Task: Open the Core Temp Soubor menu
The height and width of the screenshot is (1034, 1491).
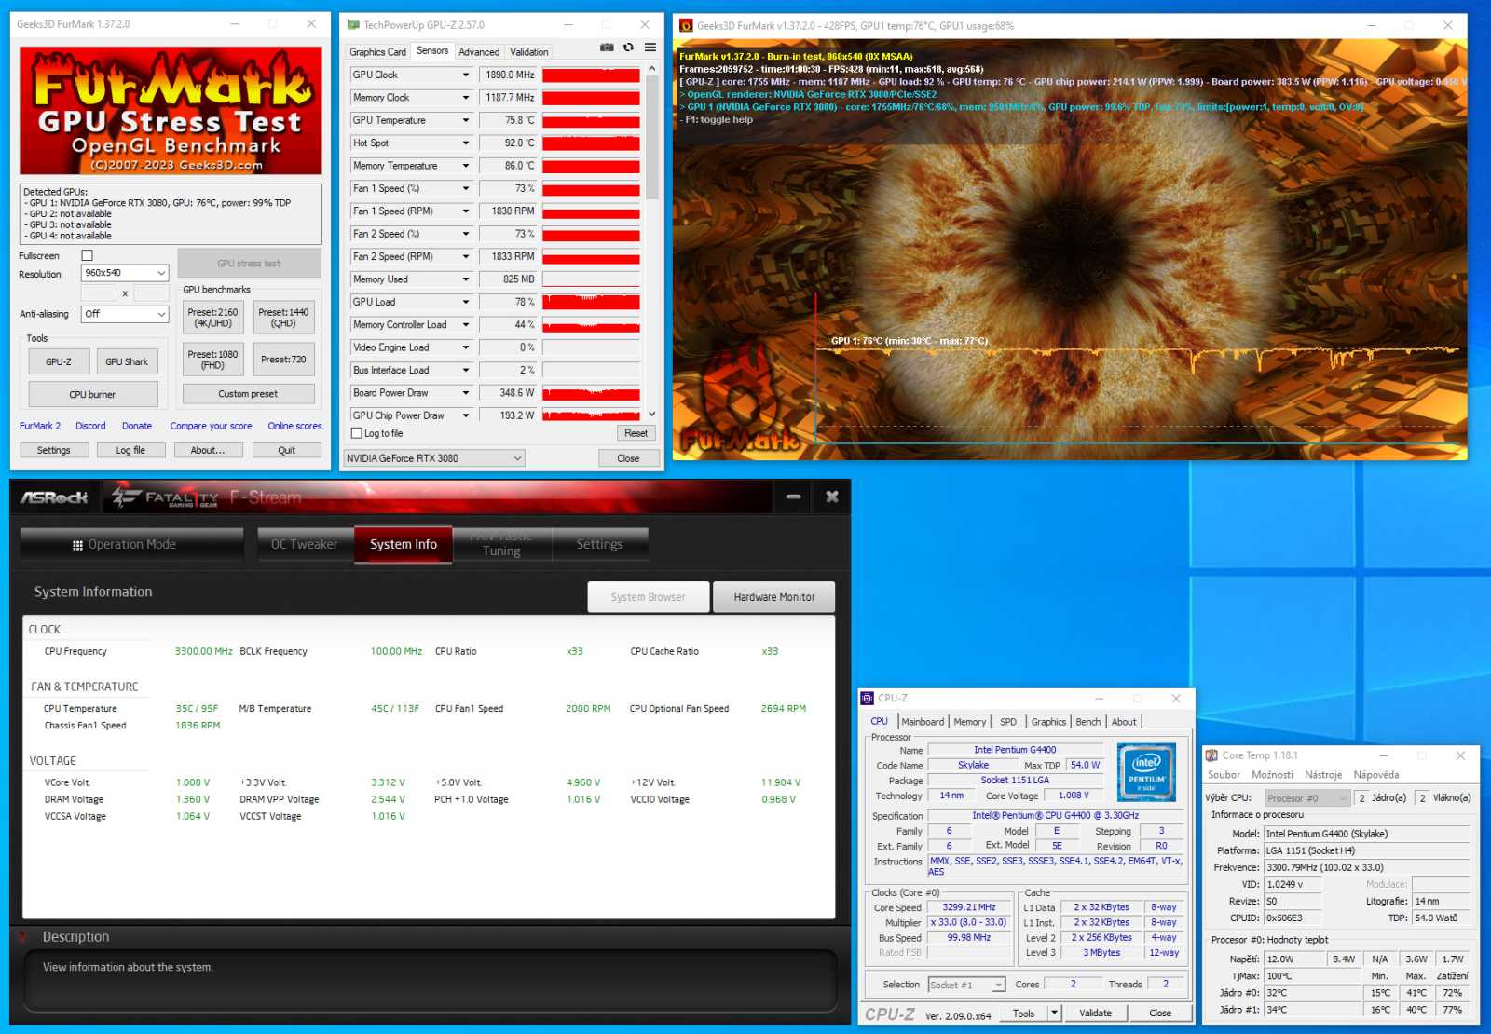Action: click(x=1224, y=775)
